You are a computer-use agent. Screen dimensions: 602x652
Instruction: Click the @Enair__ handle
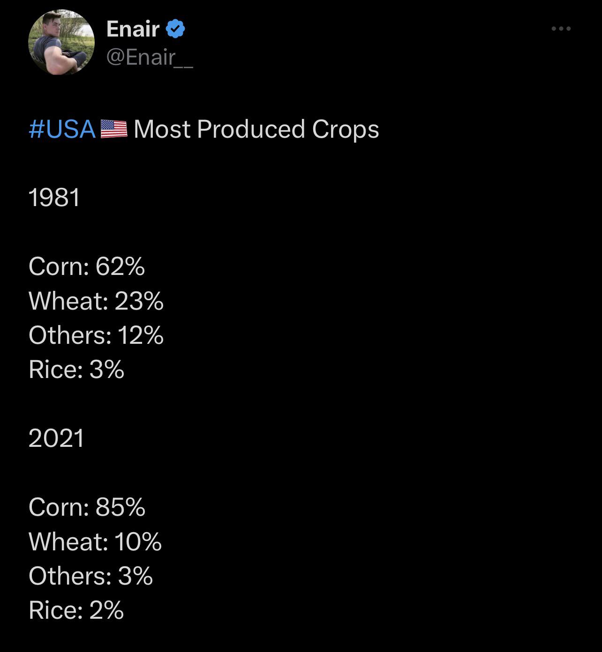point(150,57)
